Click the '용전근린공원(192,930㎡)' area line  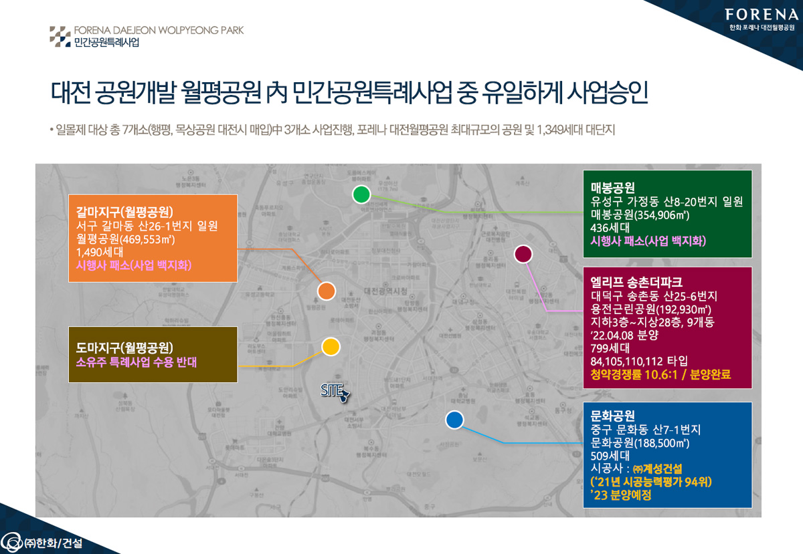(651, 309)
